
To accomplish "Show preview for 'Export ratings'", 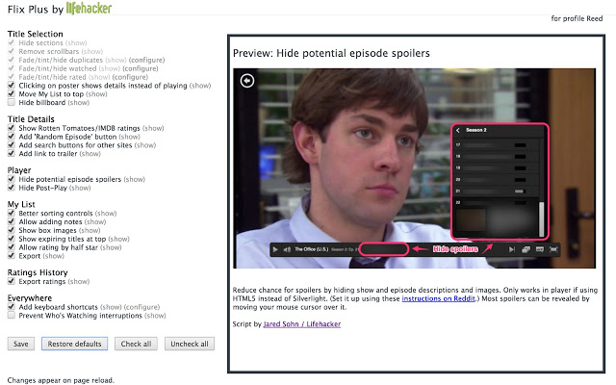I will pyautogui.click(x=79, y=282).
